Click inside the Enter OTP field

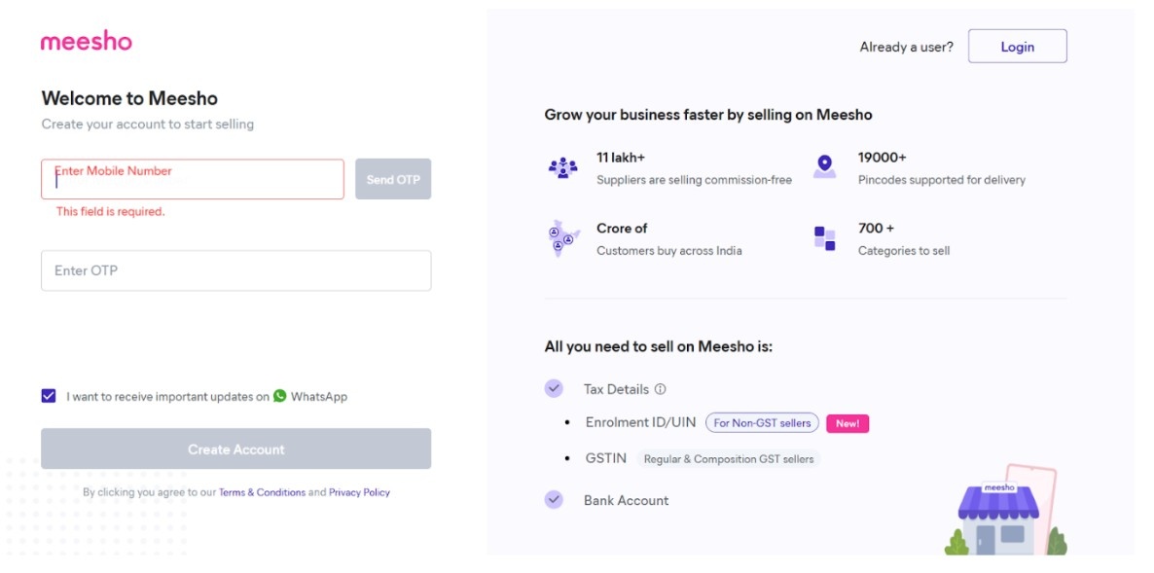point(235,269)
